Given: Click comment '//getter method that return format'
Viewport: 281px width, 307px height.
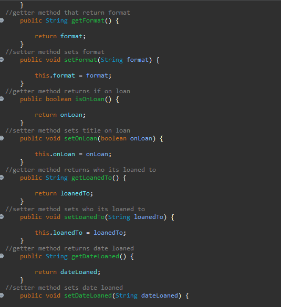Looking at the screenshot, I should pyautogui.click(x=68, y=13).
